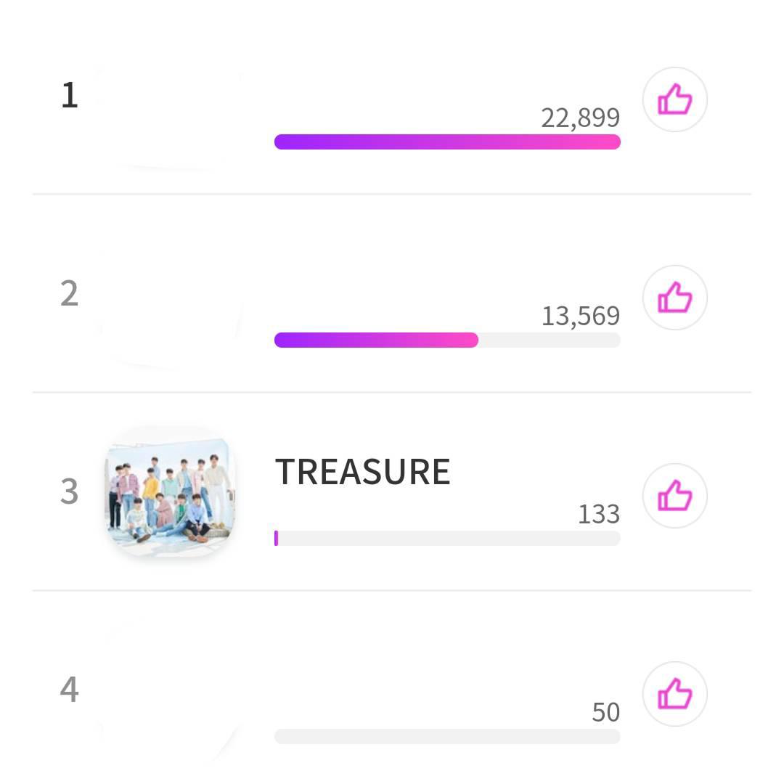Click the empty progress bar for rank 4
The image size is (784, 784).
[x=447, y=736]
